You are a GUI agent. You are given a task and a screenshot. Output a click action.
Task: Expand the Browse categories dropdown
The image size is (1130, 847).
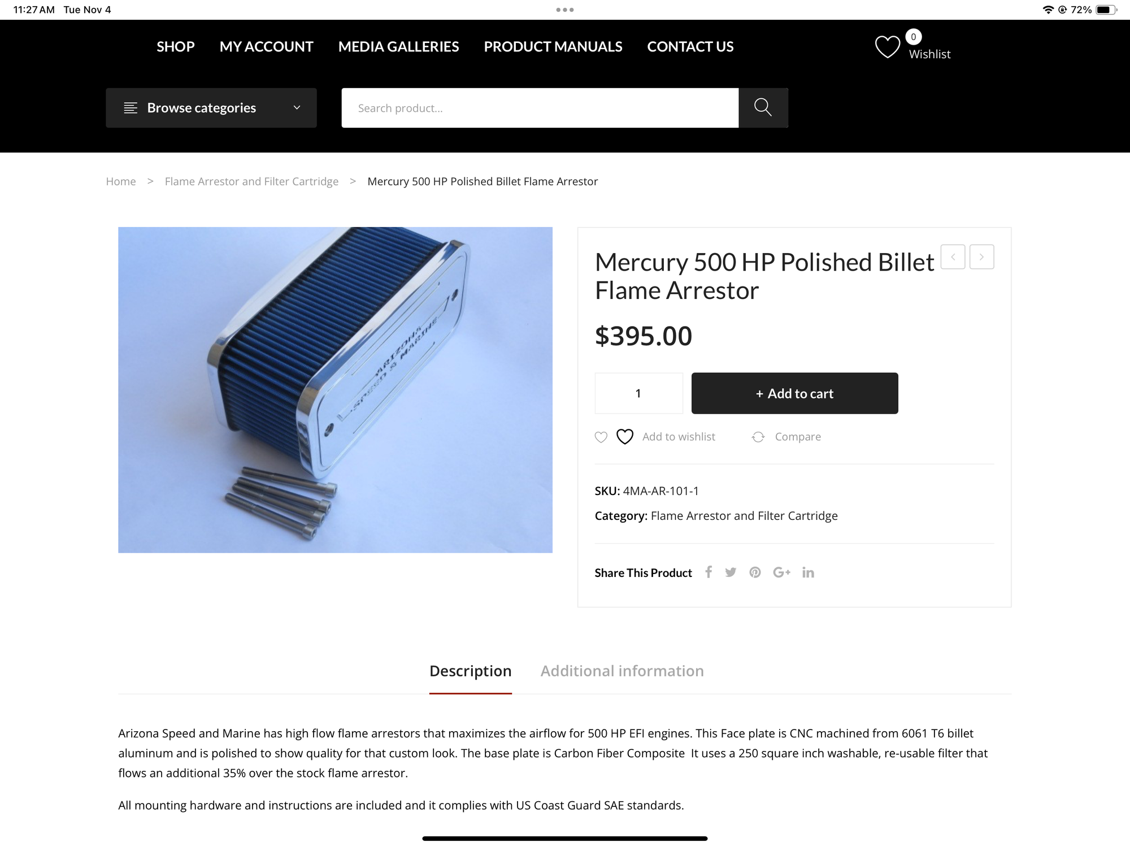[211, 107]
